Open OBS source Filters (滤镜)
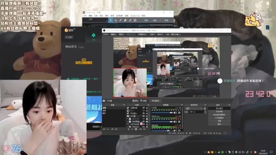 click(144, 101)
